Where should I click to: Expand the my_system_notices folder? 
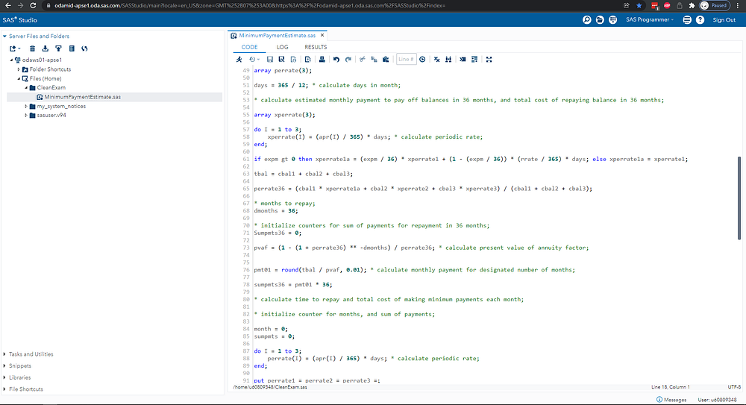coord(27,106)
